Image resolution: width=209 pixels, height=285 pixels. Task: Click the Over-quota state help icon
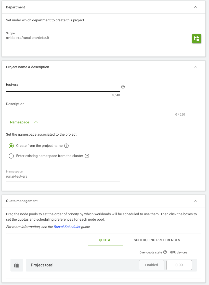click(165, 252)
